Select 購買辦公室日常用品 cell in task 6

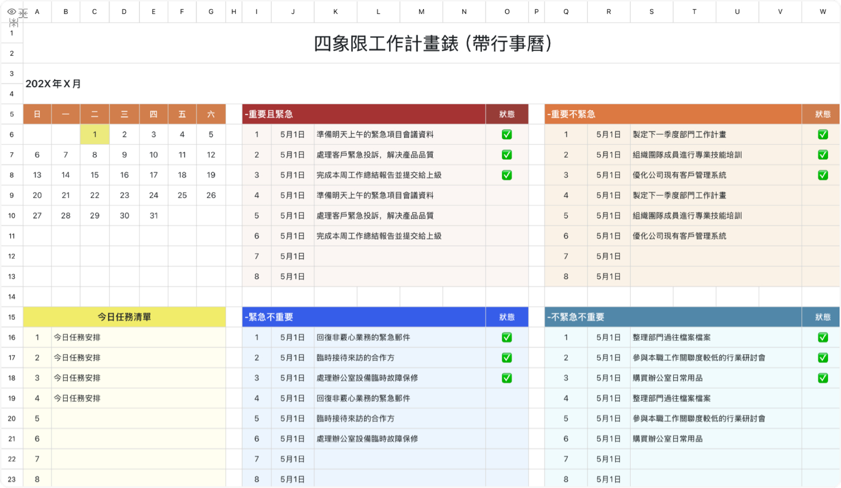tap(716, 439)
